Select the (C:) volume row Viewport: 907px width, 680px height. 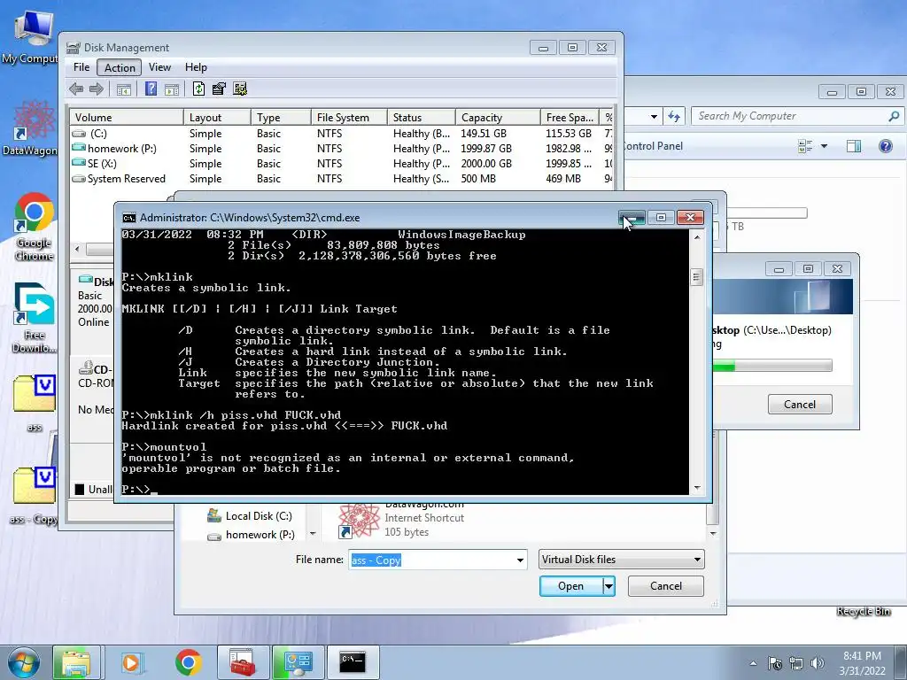[341, 134]
